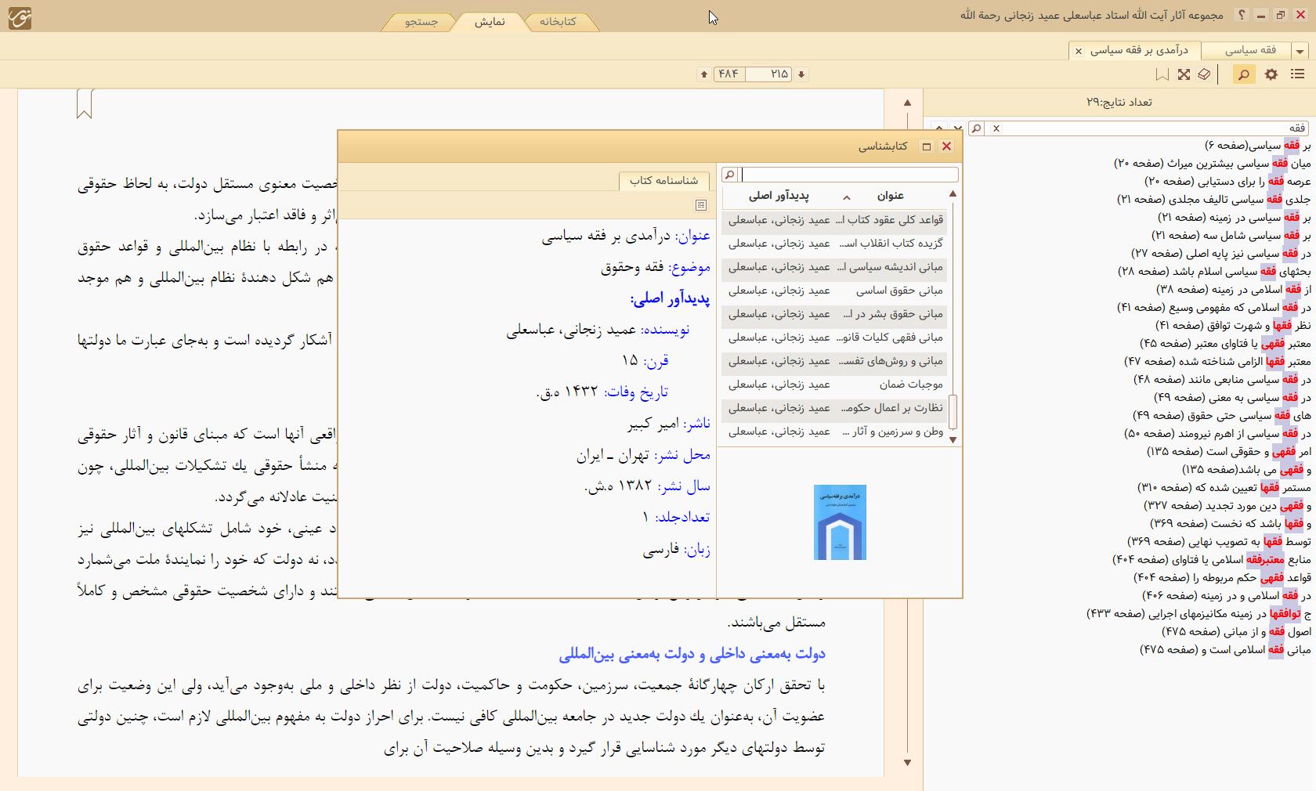The width and height of the screenshot is (1316, 791).
Task: Select the مبانی حقوق اساسی row in the list
Action: pos(835,291)
